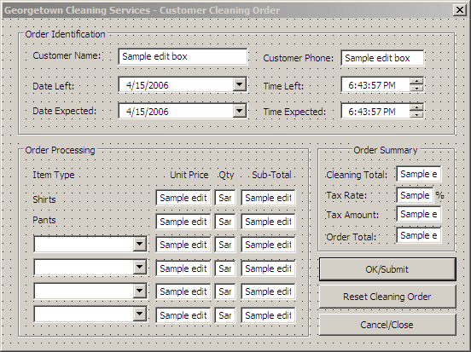Viewport: 471px width, 352px height.
Task: Increase Time Left with up spinner arrow
Action: click(x=416, y=82)
